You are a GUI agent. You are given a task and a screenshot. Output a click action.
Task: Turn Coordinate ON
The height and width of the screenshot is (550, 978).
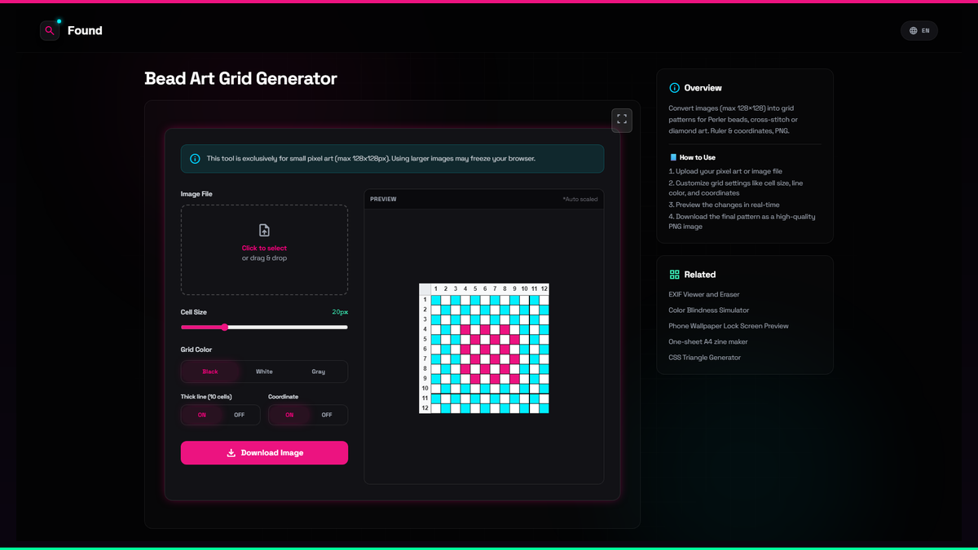pos(289,415)
